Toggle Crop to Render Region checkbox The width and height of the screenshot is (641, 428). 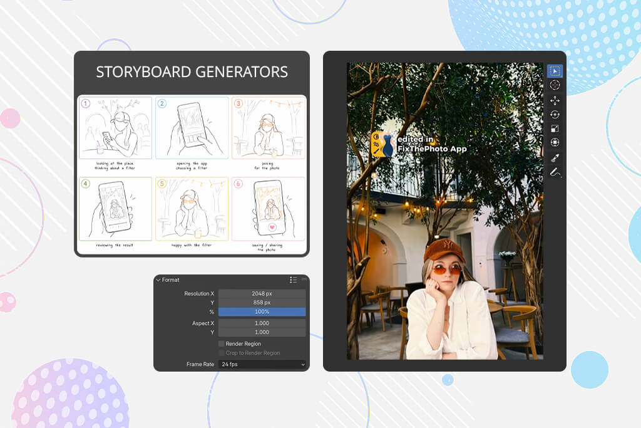pyautogui.click(x=221, y=353)
